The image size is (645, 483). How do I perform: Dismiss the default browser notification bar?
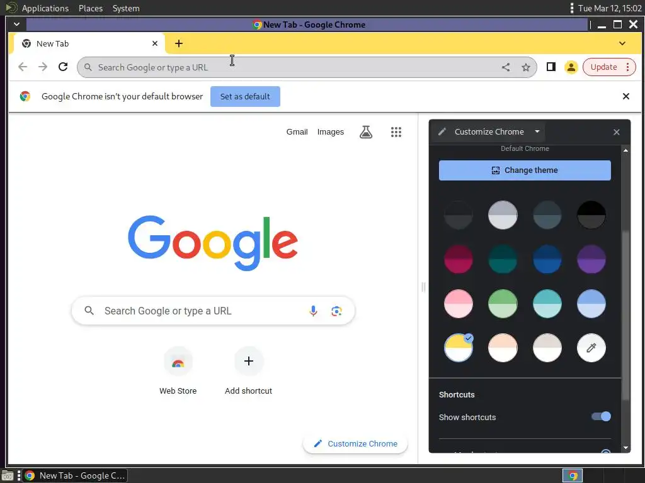coord(625,96)
